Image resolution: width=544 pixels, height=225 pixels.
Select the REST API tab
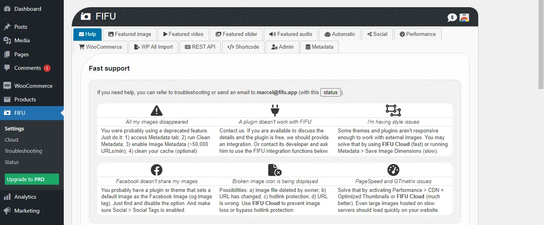200,47
